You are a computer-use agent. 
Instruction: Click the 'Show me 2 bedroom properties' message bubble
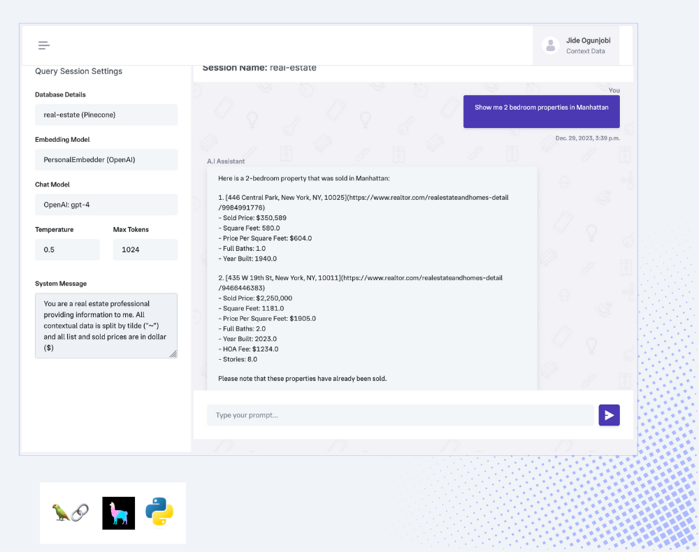click(542, 111)
